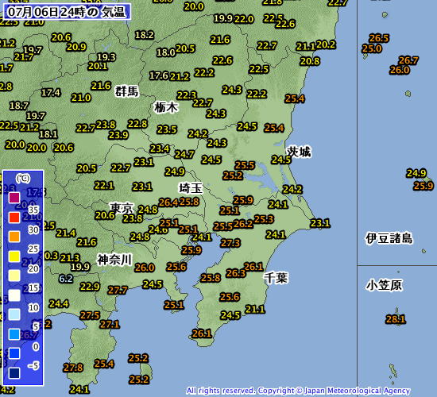Select the 東京 prefecture label
437x397 pixels.
coord(122,208)
